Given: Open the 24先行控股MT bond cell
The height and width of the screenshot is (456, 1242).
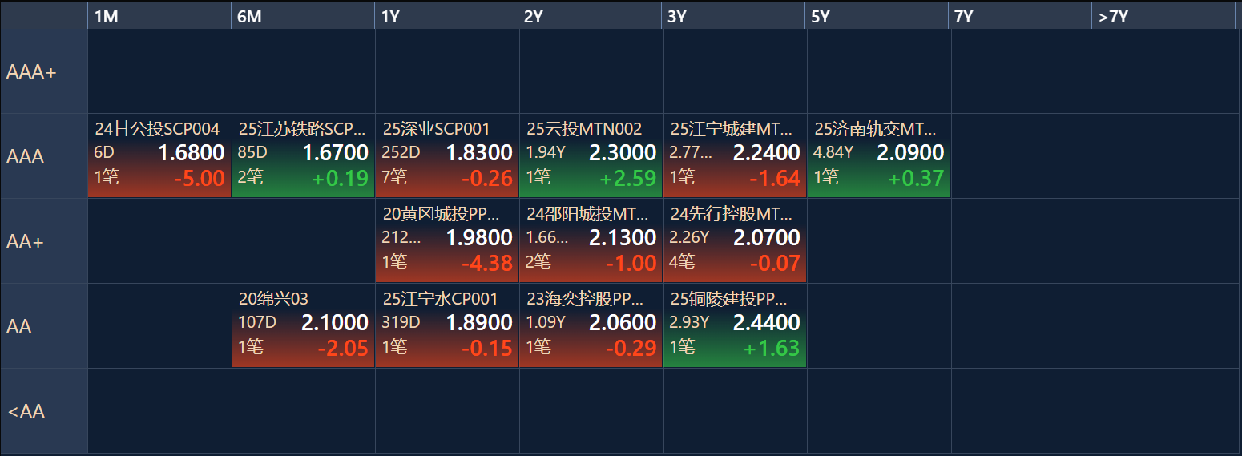Looking at the screenshot, I should click(x=735, y=241).
